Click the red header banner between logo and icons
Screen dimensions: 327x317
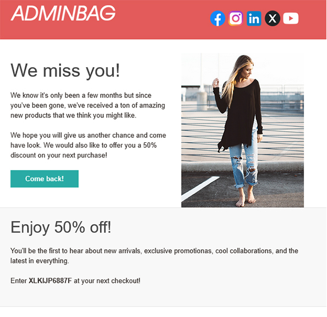point(162,20)
